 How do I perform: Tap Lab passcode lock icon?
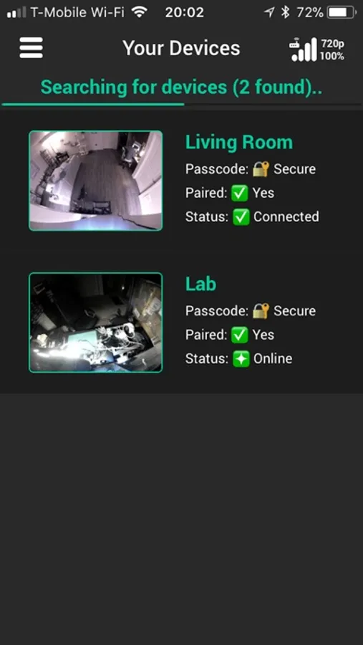click(x=261, y=310)
